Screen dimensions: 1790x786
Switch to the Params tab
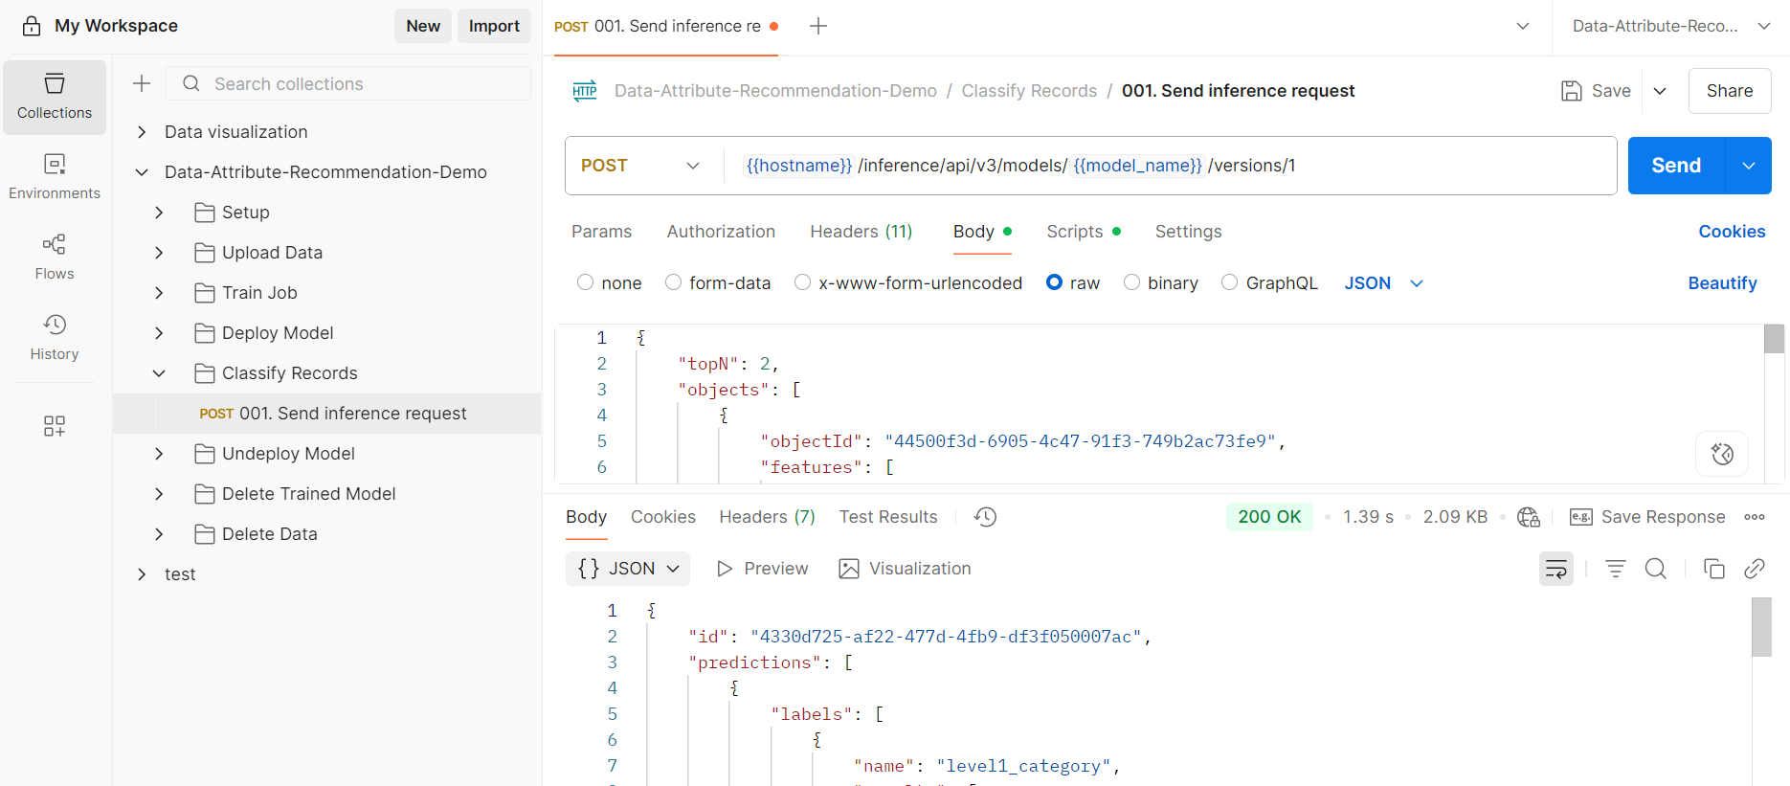601,232
